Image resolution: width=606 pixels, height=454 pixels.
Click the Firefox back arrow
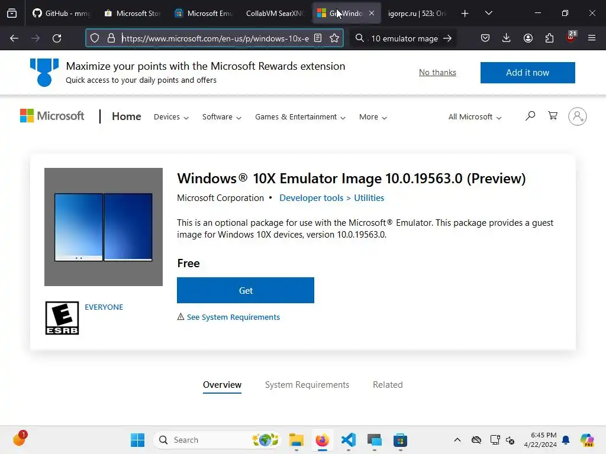14,38
